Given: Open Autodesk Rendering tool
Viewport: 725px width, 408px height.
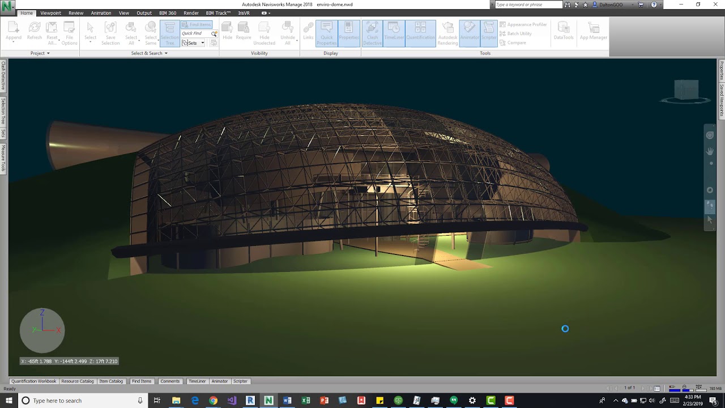Looking at the screenshot, I should (447, 33).
